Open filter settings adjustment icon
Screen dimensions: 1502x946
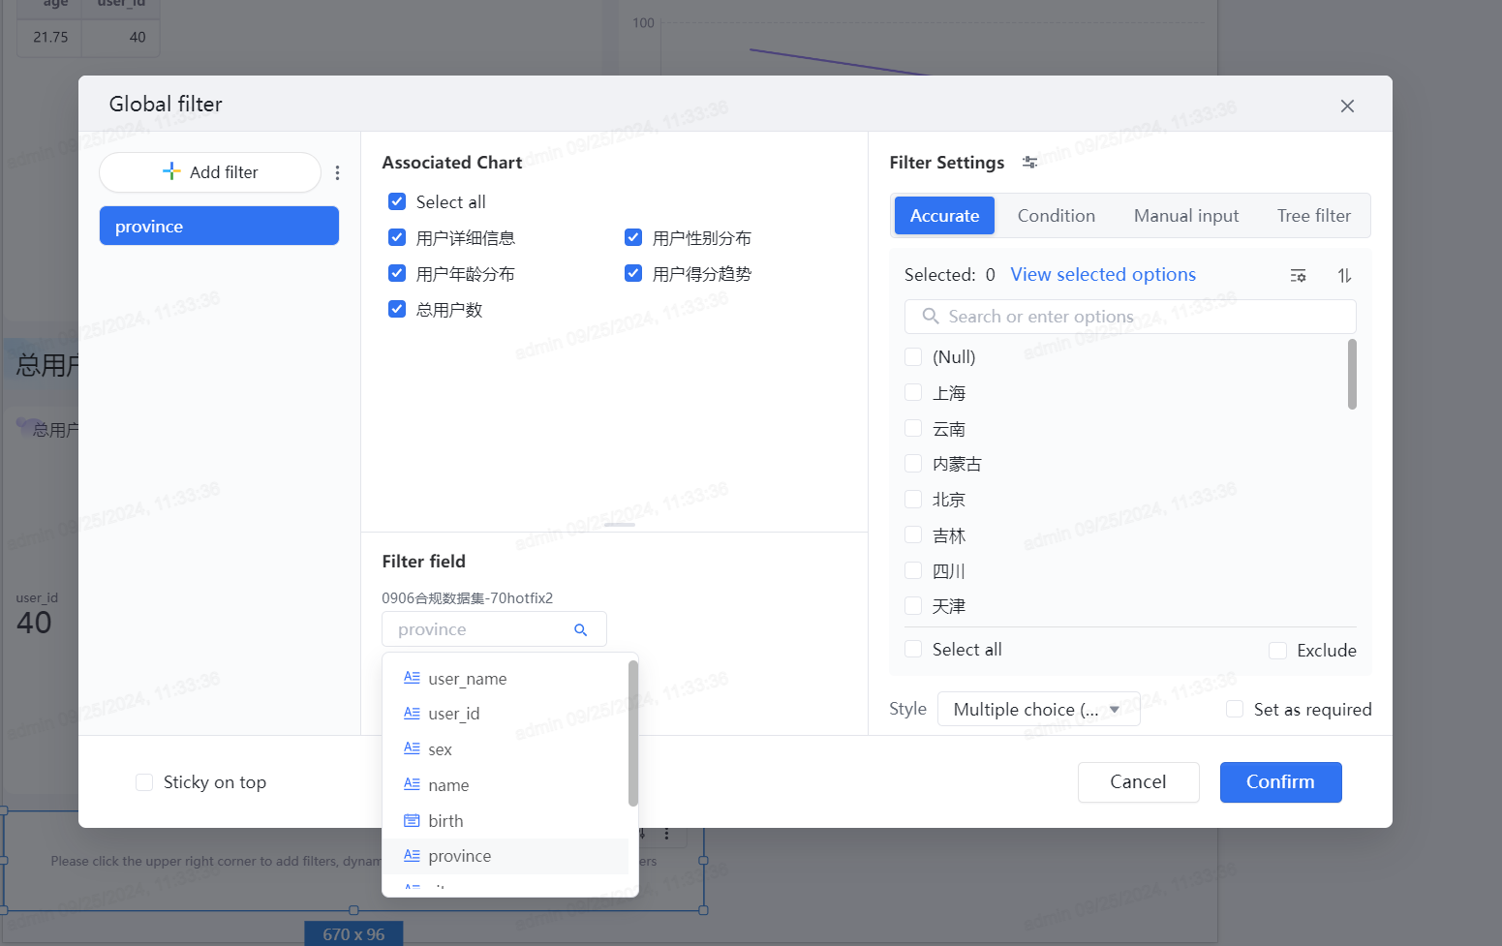click(1029, 163)
